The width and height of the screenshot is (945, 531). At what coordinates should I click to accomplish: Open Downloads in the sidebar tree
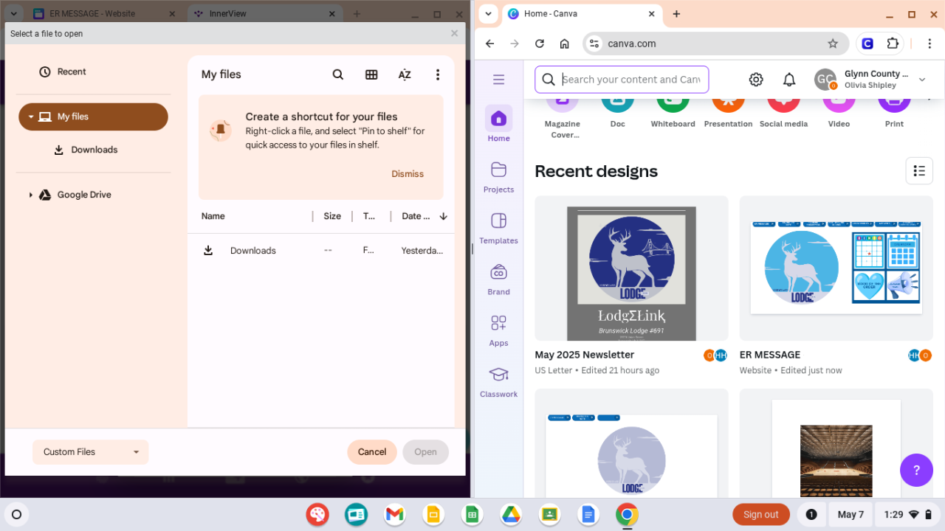pos(94,150)
